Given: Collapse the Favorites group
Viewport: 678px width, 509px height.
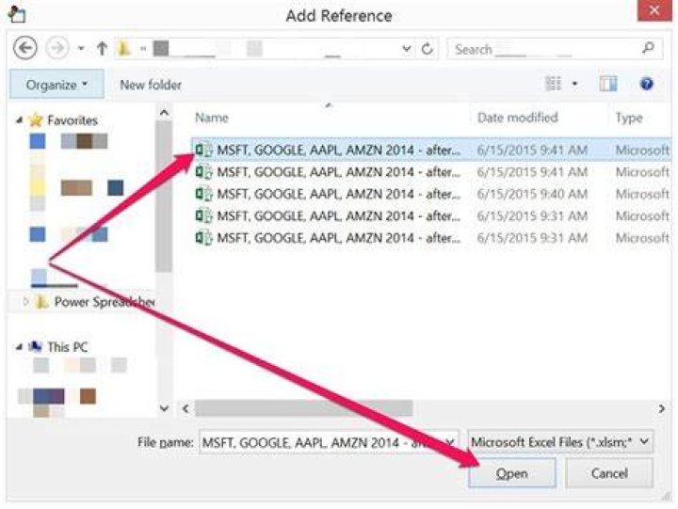Looking at the screenshot, I should 19,120.
